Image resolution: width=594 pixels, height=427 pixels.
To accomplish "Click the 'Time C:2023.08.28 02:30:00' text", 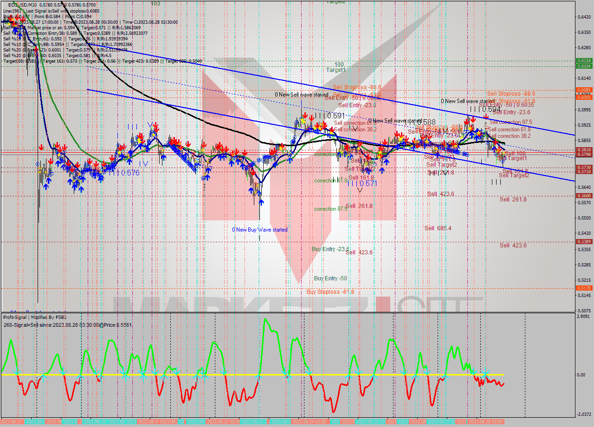I will (x=150, y=22).
